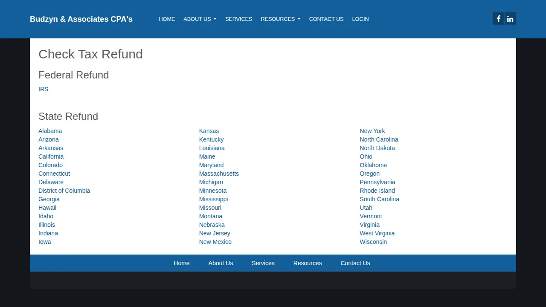Open the California refund link
546x307 pixels.
tap(51, 156)
